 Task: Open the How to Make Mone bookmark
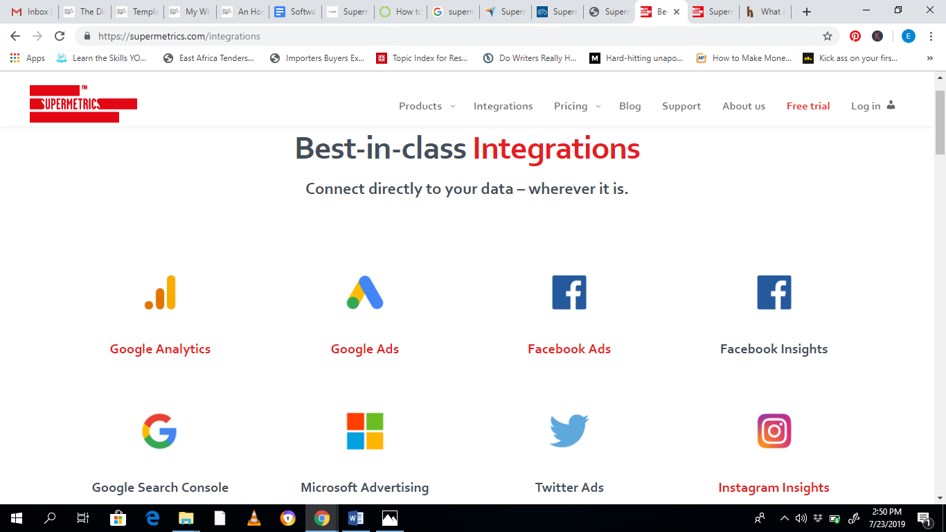[744, 58]
